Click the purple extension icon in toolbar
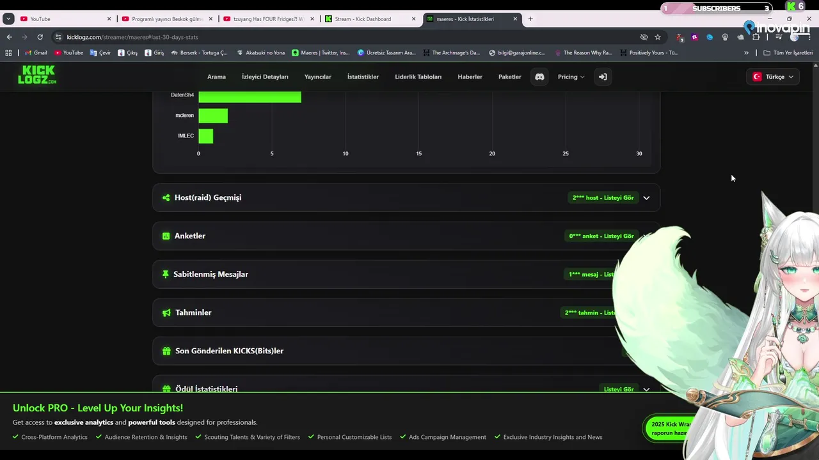 [695, 37]
